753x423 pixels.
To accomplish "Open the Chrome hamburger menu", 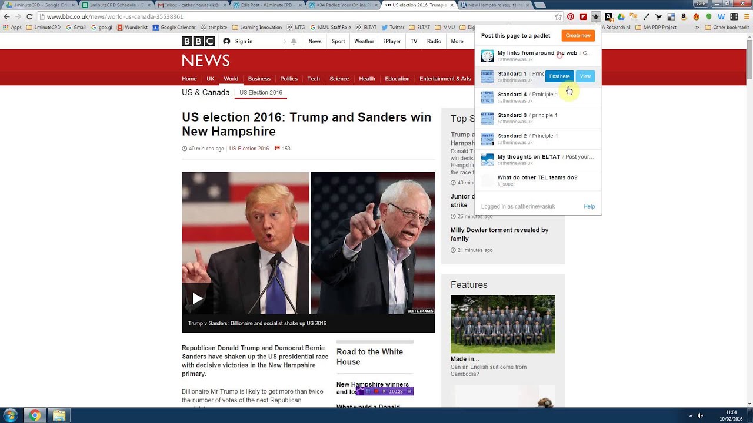I will pos(745,16).
